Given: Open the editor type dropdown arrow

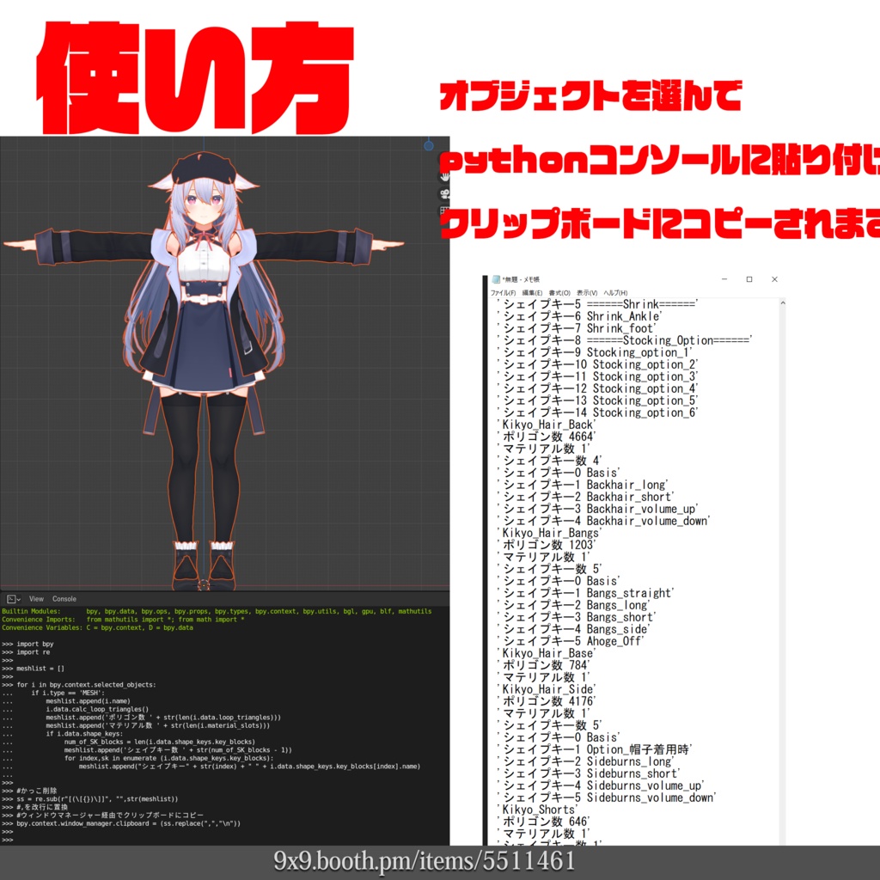Looking at the screenshot, I should point(19,599).
